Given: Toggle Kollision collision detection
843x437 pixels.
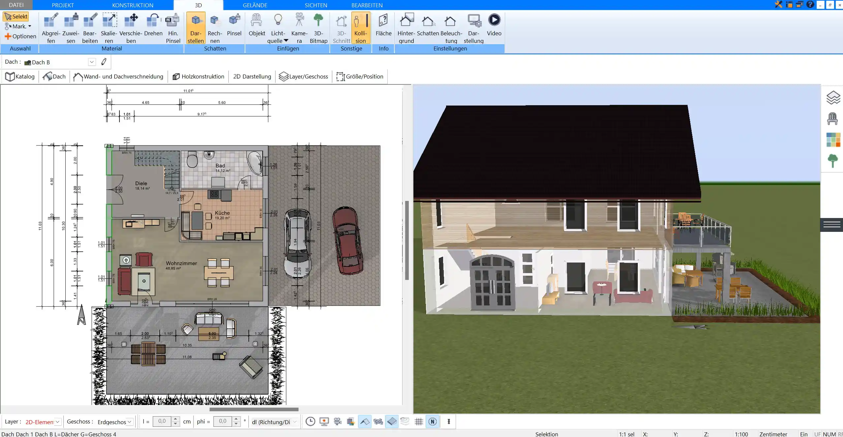Looking at the screenshot, I should pyautogui.click(x=361, y=28).
